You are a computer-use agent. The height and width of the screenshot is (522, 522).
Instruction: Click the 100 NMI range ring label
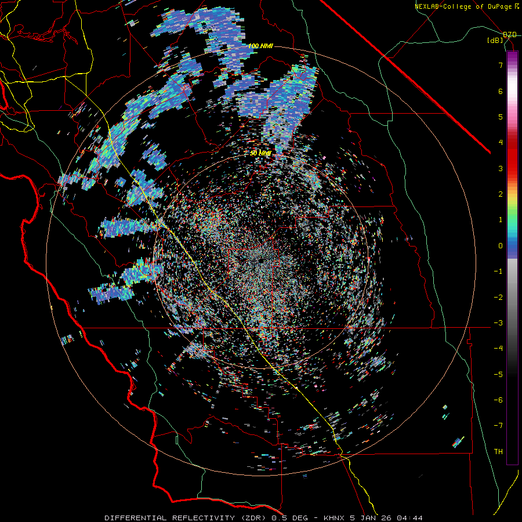(x=260, y=46)
